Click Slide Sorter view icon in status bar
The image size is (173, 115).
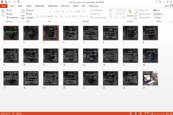pyautogui.click(x=136, y=114)
